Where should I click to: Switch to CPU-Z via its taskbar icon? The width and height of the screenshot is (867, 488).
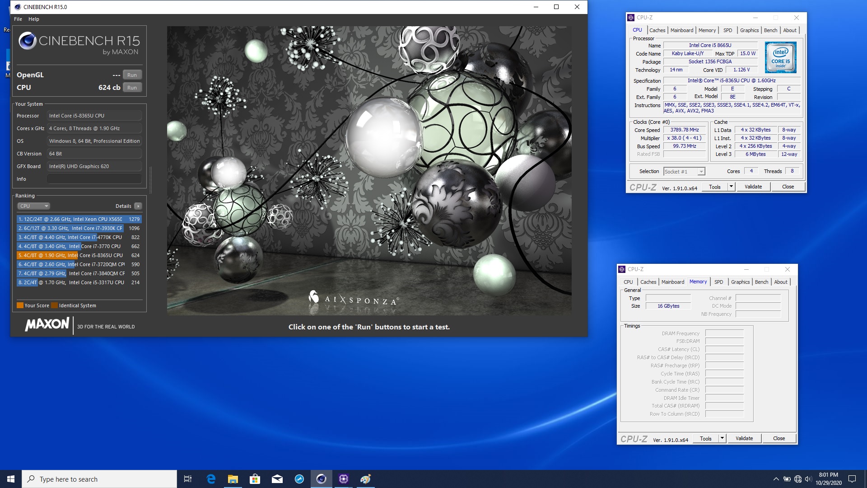tap(343, 479)
